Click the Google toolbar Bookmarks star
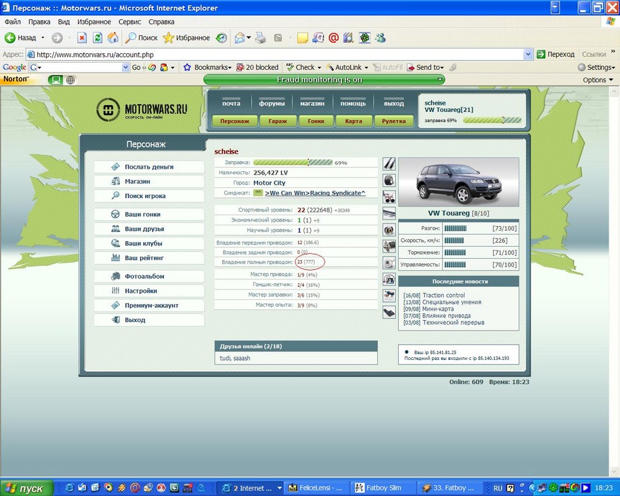 (187, 67)
